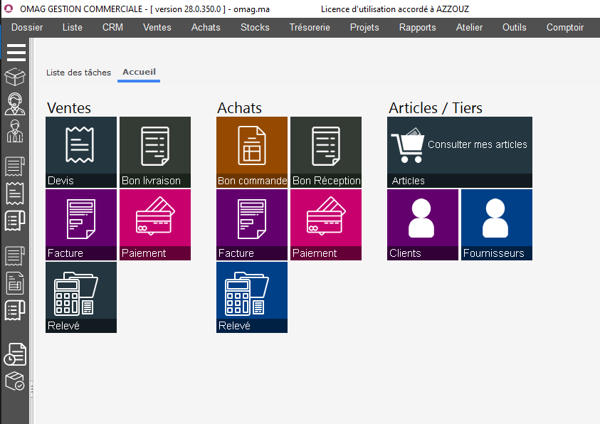Image resolution: width=600 pixels, height=424 pixels.
Task: Click the open box icon in sidebar
Action: tap(15, 77)
